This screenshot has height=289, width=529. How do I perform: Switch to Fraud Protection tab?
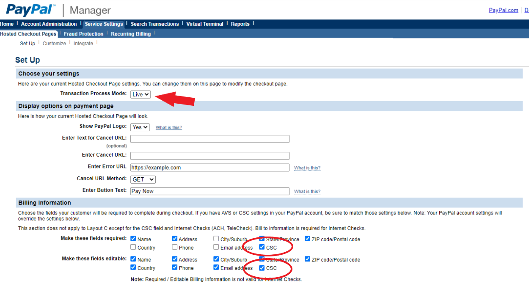coord(84,34)
